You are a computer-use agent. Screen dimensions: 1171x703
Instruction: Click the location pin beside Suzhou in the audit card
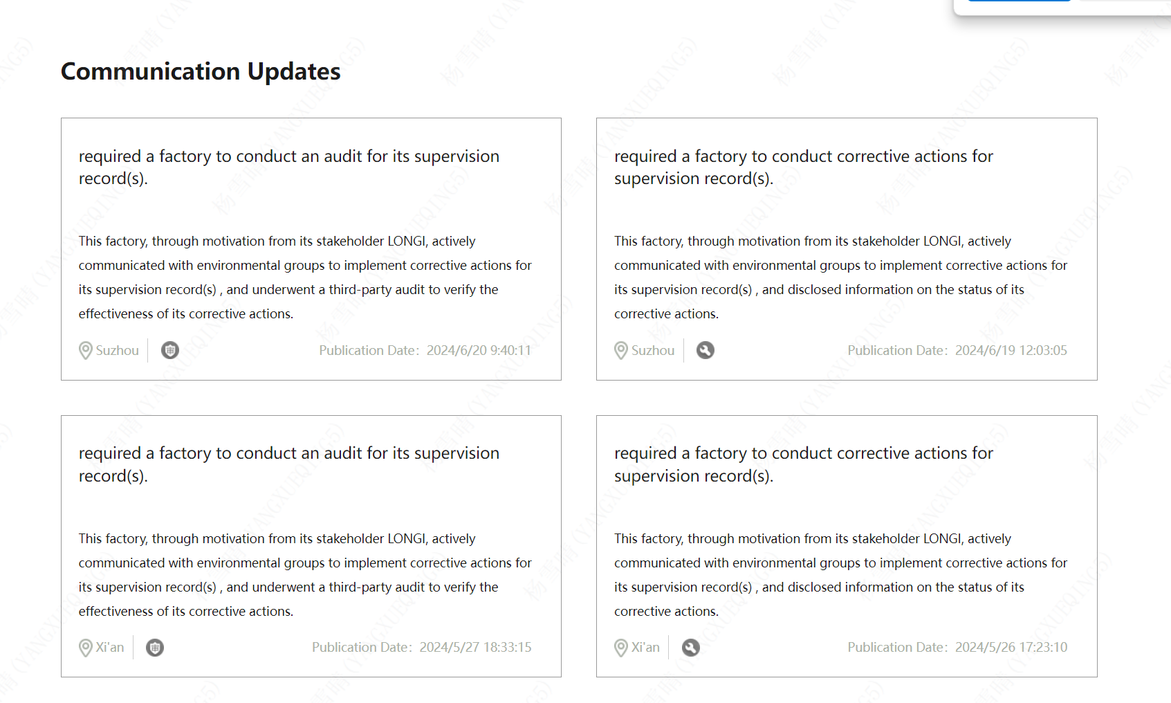[86, 351]
